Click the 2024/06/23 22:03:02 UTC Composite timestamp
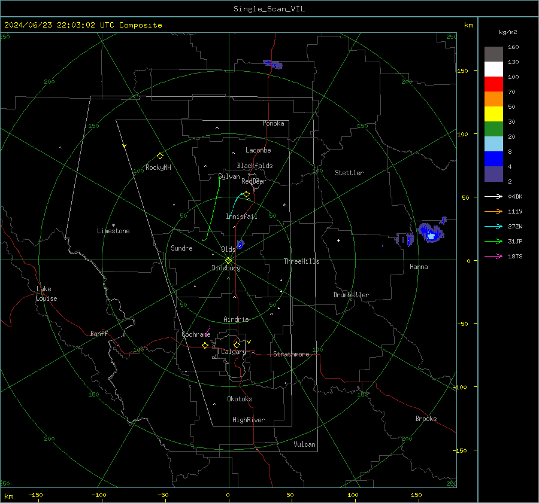The height and width of the screenshot is (503, 539). point(83,25)
